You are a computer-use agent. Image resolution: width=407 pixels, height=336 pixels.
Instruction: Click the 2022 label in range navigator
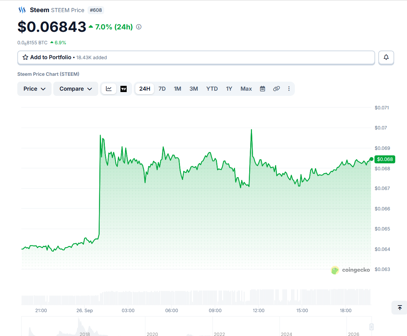coord(219,334)
